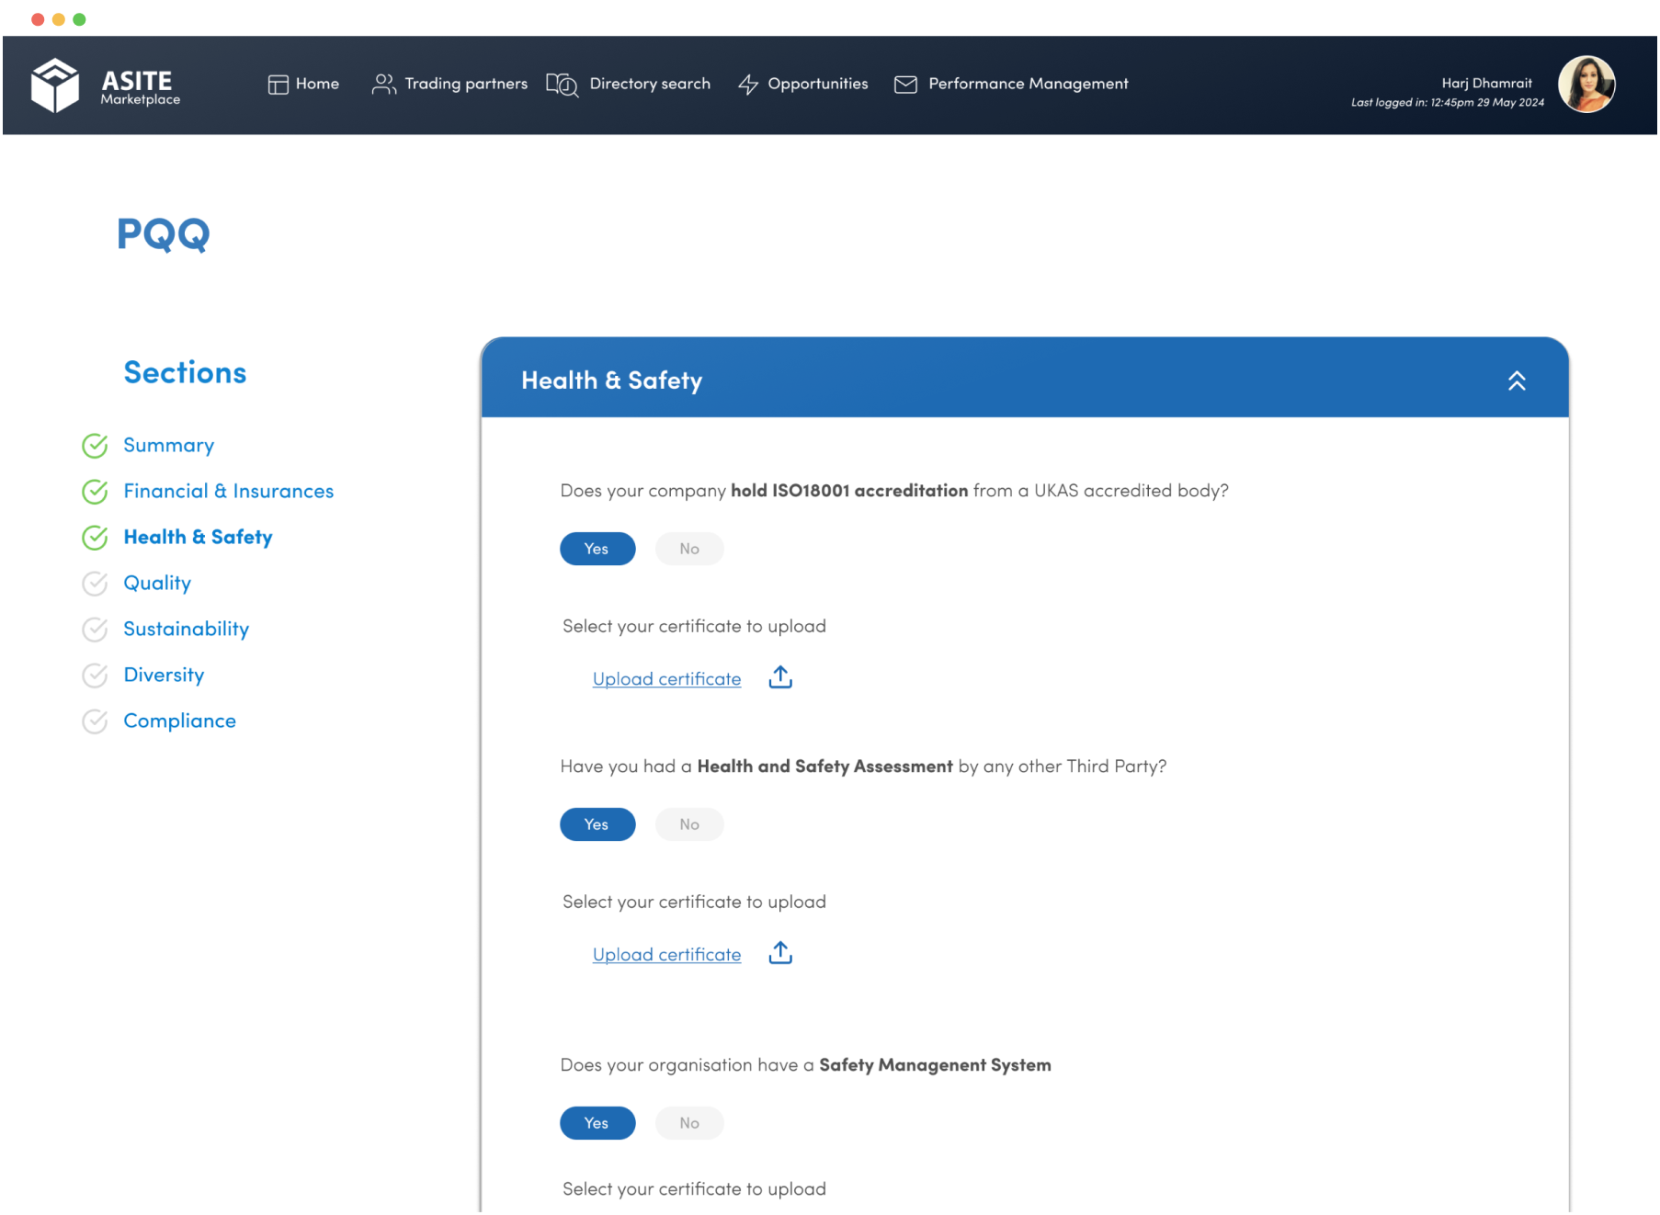Go to Opportunities in top navigation
Screen dimensions: 1660x1215
(x=817, y=84)
